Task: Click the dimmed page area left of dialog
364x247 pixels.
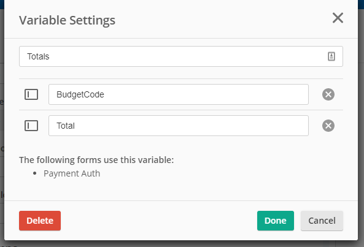Action: point(2,127)
